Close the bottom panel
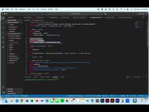Viewport: 149px width, 112px height. pos(146,77)
